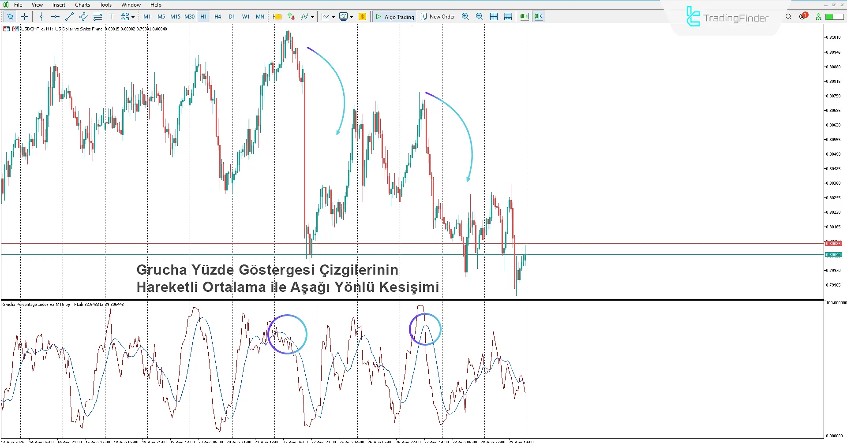Screen dimensions: 847x443
Task: Click the Zoom Out button
Action: [480, 16]
